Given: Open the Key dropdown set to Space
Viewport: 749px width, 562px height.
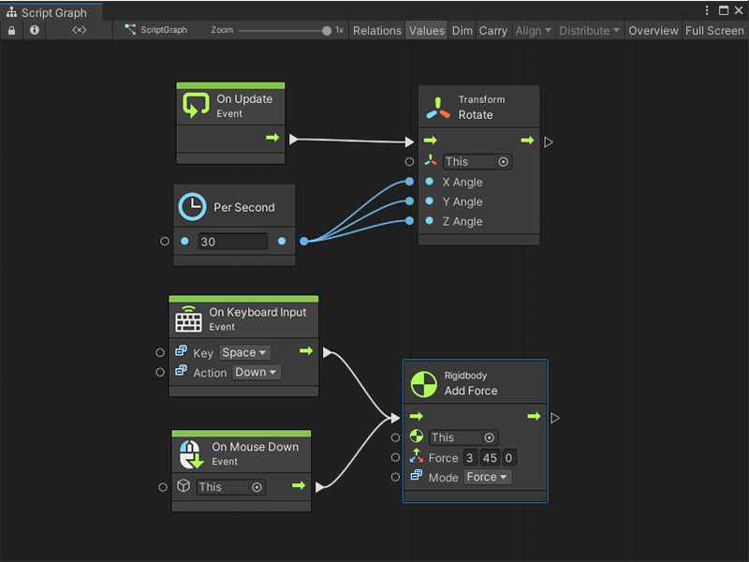Looking at the screenshot, I should coord(243,352).
